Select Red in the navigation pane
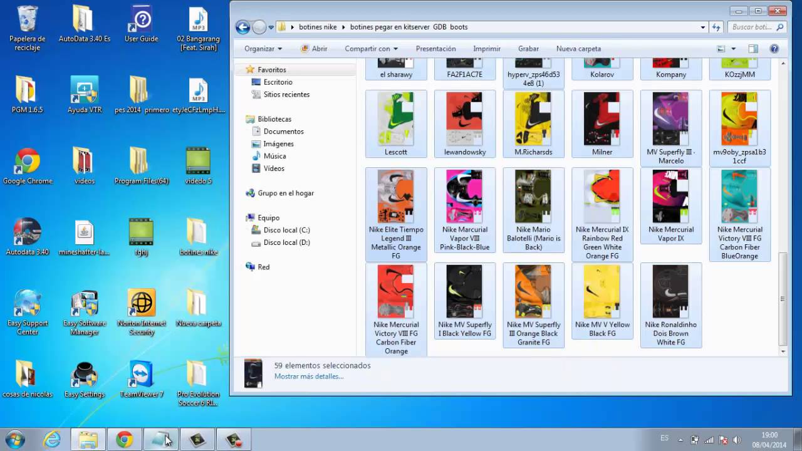The width and height of the screenshot is (802, 451). tap(263, 267)
